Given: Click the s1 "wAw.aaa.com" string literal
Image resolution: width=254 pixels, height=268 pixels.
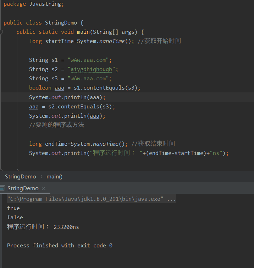Looking at the screenshot, I should coord(88,60).
